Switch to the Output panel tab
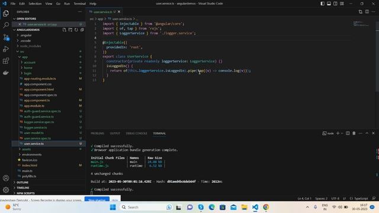The image size is (379, 213). pyautogui.click(x=115, y=133)
